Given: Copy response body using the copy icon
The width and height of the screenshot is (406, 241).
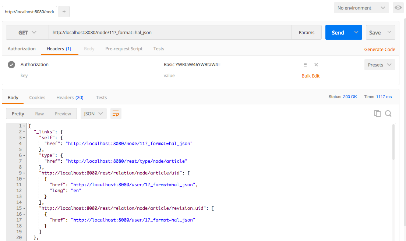Looking at the screenshot, I should point(377,114).
